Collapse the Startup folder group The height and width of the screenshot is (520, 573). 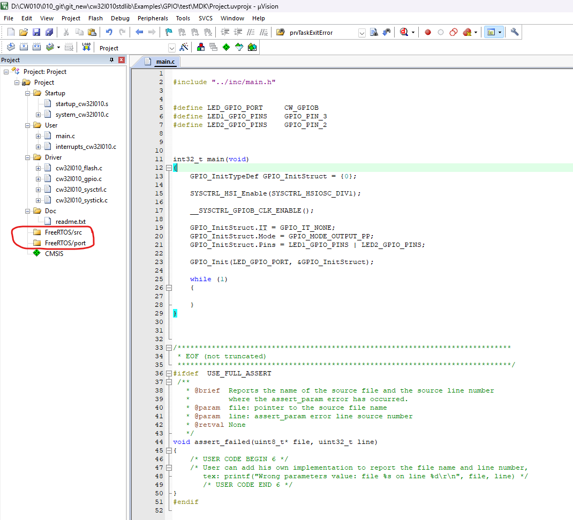click(27, 93)
